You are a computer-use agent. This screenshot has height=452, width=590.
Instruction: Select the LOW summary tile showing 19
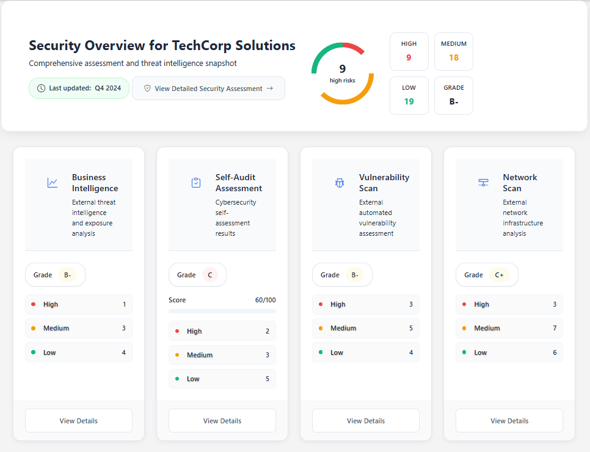click(x=409, y=95)
